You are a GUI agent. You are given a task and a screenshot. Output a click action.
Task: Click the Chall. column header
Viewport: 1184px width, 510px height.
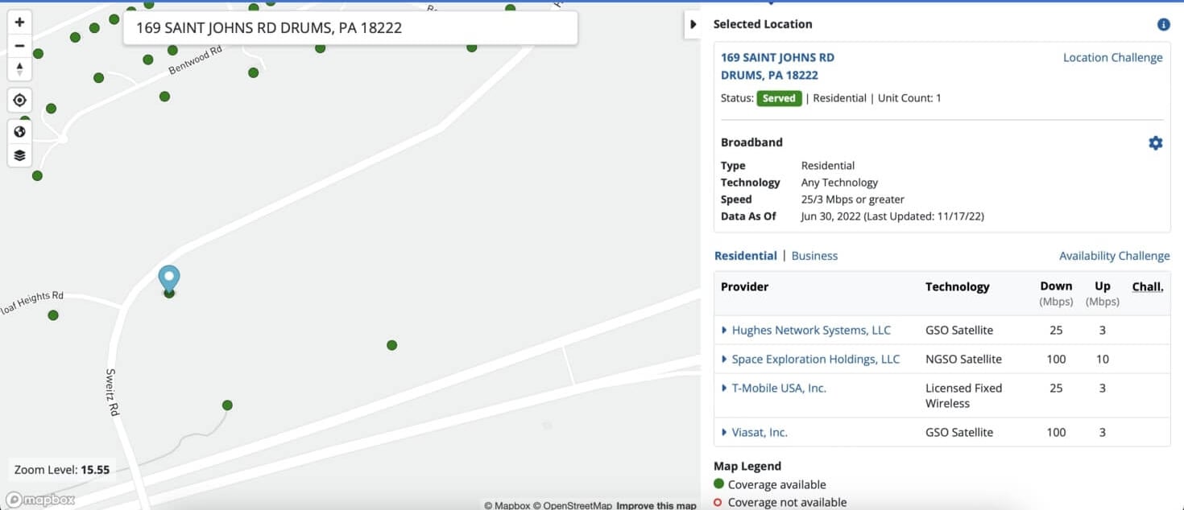[x=1147, y=286]
